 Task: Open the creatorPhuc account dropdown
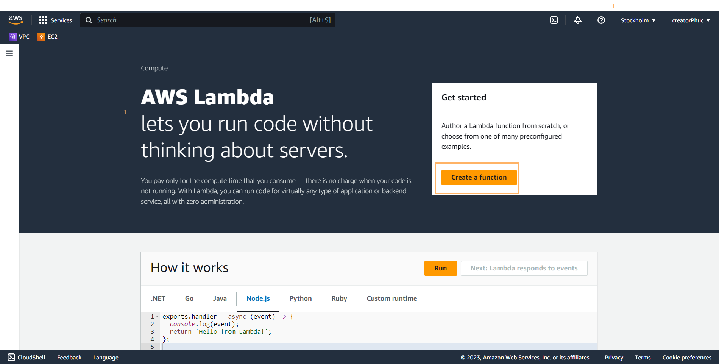coord(691,20)
